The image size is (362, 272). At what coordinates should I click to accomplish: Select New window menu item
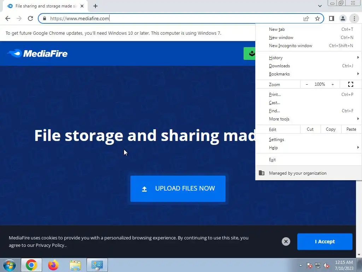[x=308, y=38]
